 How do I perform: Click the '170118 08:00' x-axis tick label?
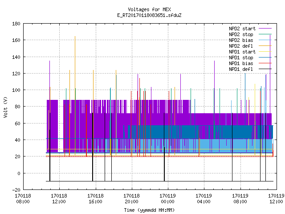point(23,198)
